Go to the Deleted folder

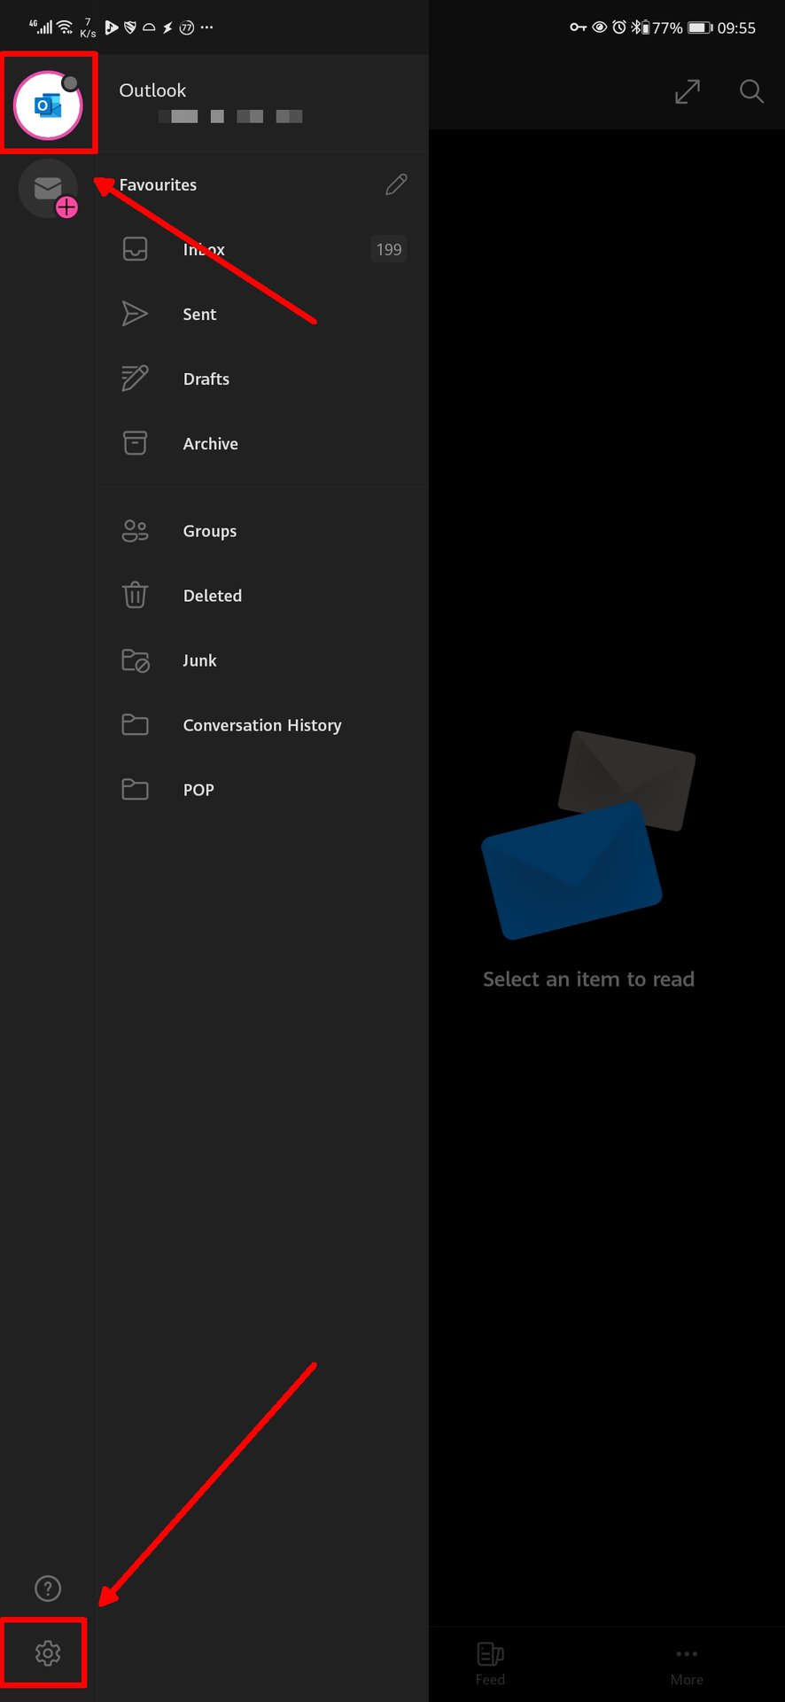[x=212, y=596]
